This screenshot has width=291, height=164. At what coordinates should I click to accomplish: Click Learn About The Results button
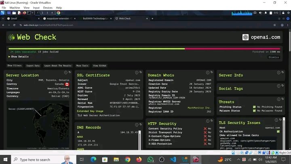click(58, 66)
